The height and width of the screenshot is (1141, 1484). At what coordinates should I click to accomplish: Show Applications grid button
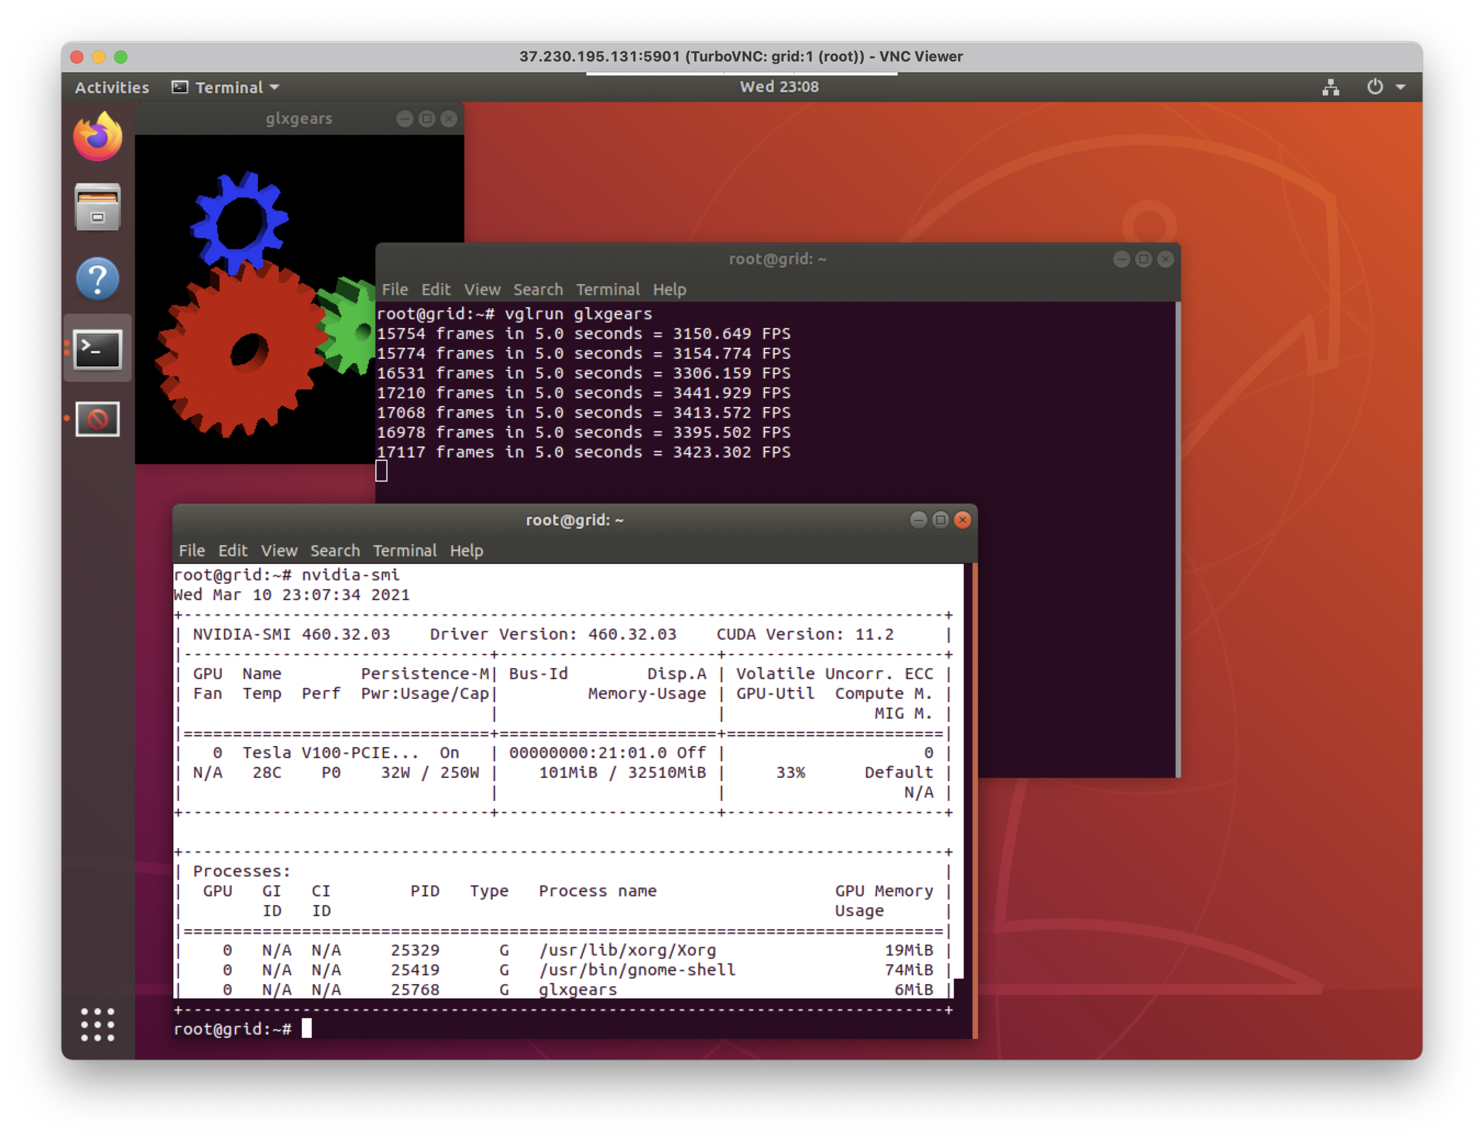tap(98, 1024)
